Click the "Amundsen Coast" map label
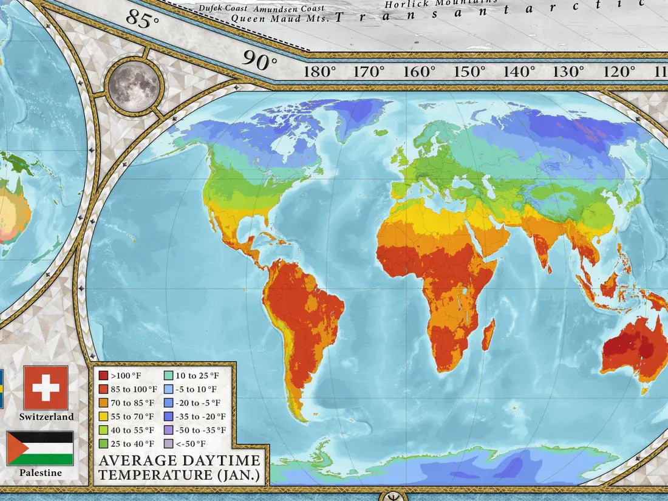Viewport: 668px width, 501px height. click(289, 8)
